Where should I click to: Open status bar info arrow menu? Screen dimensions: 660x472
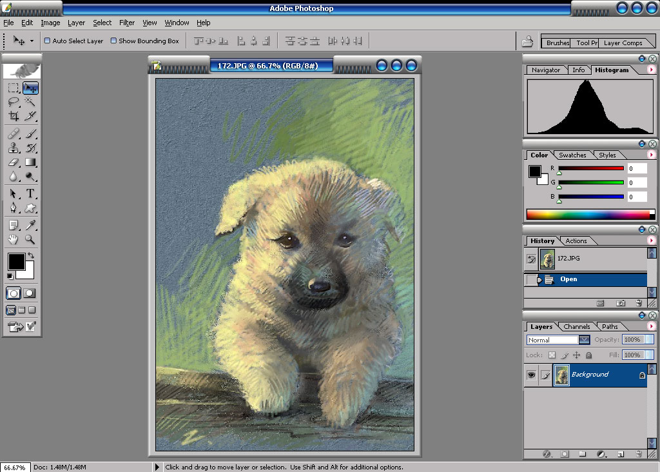(x=157, y=467)
